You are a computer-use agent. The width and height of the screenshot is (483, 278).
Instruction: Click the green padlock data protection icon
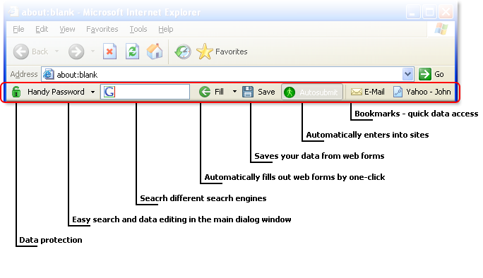(16, 92)
